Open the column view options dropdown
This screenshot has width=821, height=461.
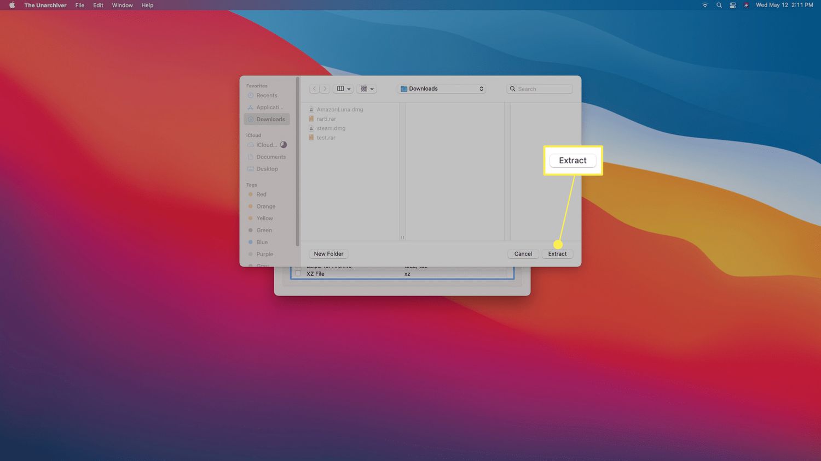coord(343,88)
